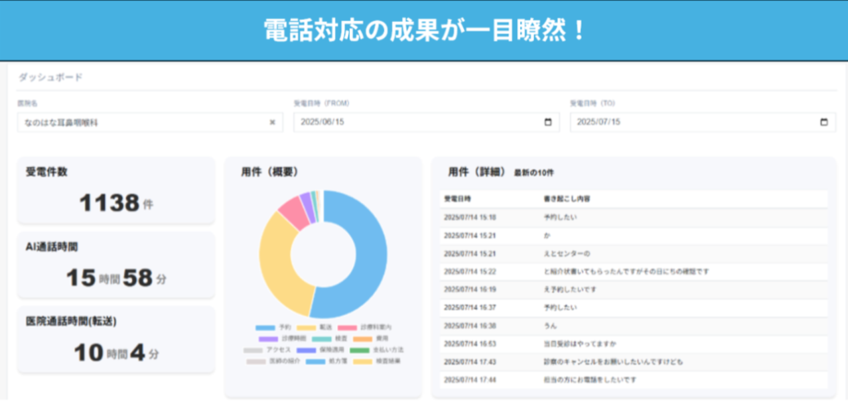Open the FROM date calendar picker icon
848x404 pixels.
(x=547, y=122)
